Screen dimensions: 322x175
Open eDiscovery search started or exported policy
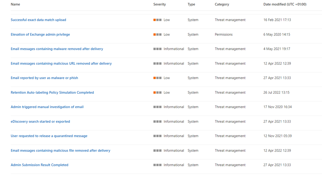tap(40, 121)
